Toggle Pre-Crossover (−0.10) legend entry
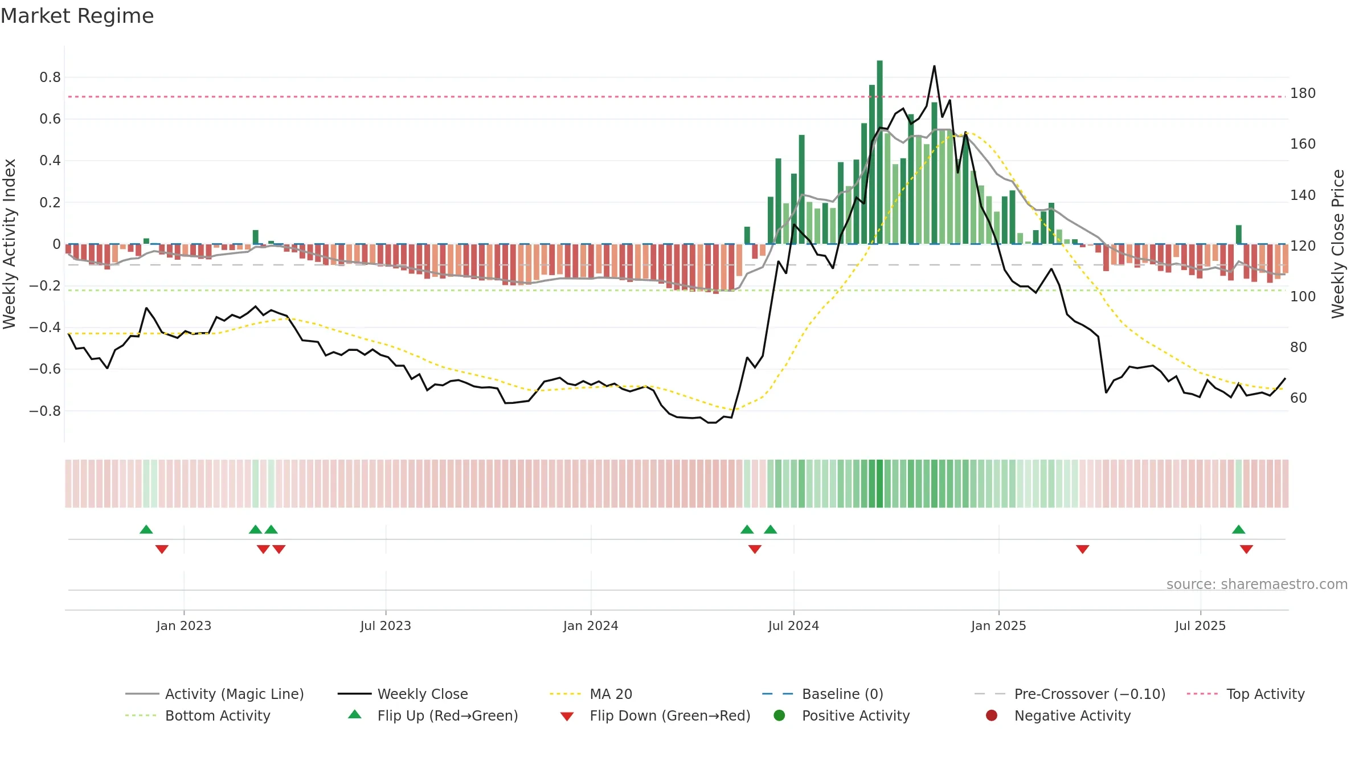Viewport: 1367px width, 769px height. pos(1070,694)
